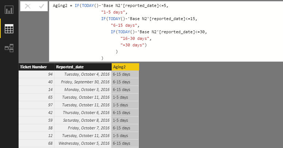The image size is (283, 148).
Task: Click the "16-30 days" string in formula
Action: pyautogui.click(x=135, y=38)
